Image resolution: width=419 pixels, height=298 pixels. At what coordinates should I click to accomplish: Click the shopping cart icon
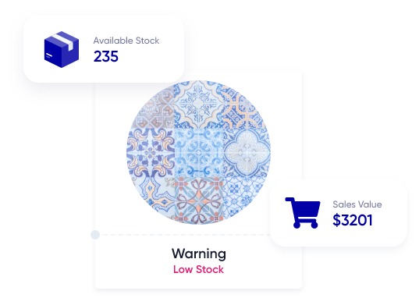[303, 213]
